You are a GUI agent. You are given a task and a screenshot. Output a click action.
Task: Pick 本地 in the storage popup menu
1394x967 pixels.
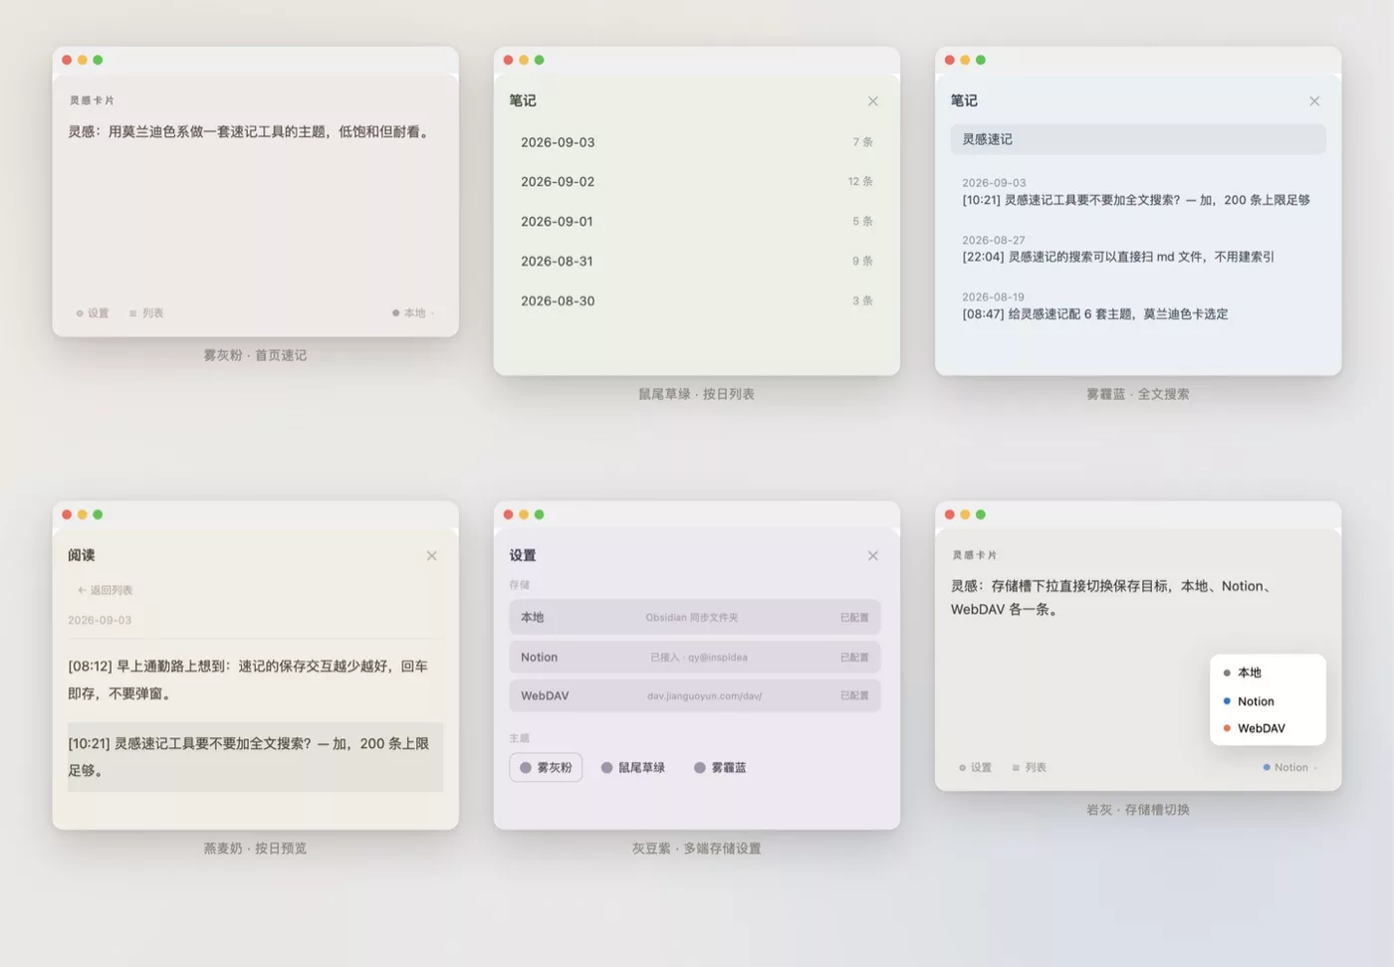[1268, 674]
